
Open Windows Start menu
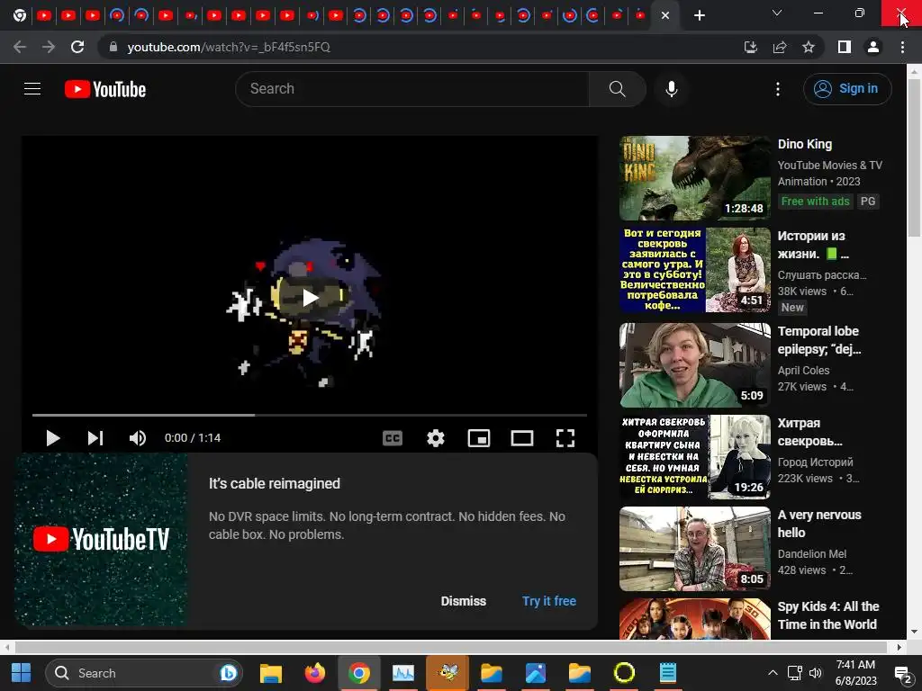point(22,673)
